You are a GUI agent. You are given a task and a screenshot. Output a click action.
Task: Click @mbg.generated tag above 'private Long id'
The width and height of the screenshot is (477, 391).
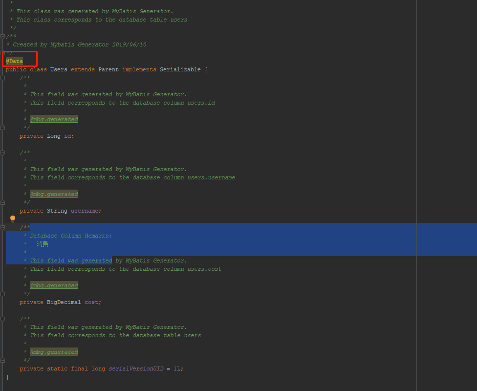(x=54, y=120)
